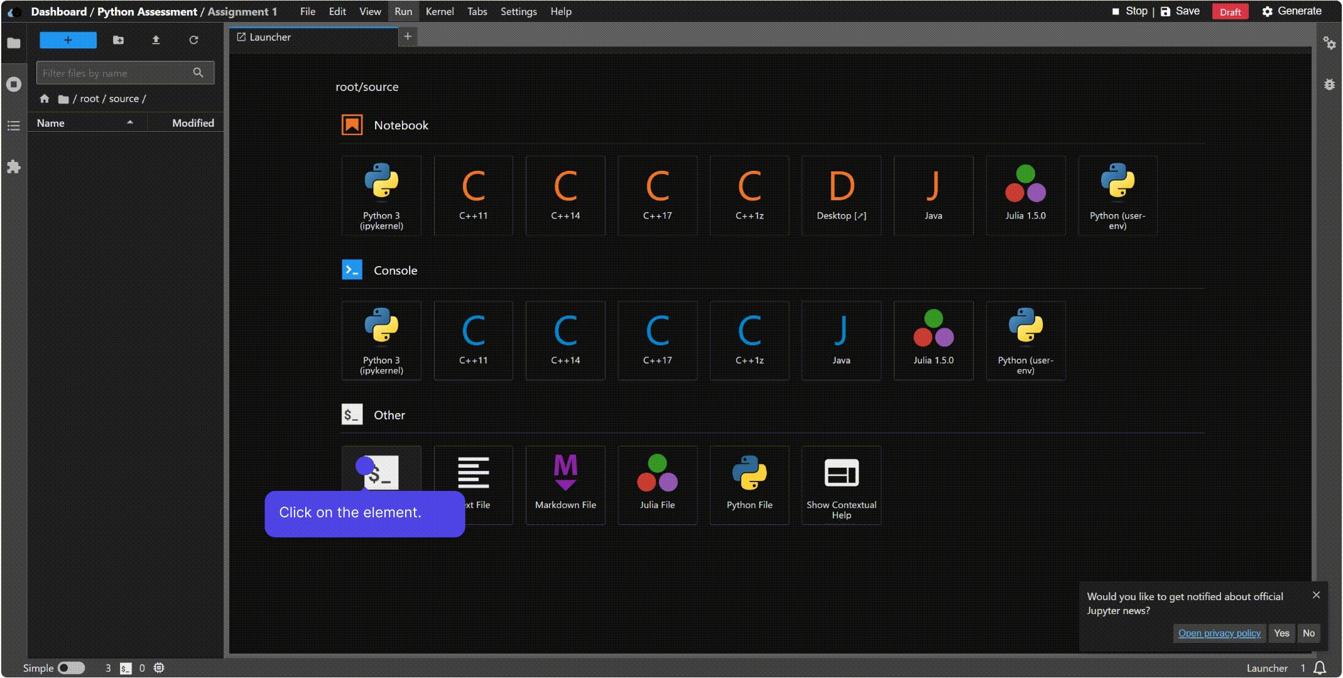The width and height of the screenshot is (1343, 678).
Task: Click the Generate button
Action: click(1291, 11)
